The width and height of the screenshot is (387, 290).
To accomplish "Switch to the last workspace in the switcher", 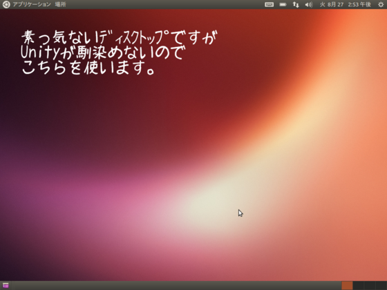I will click(x=381, y=286).
